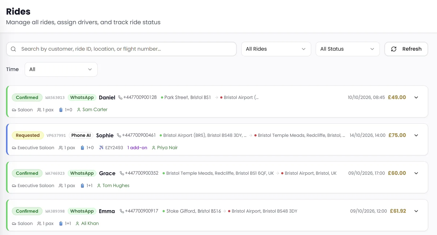
Task: Click the refresh arrows icon
Action: 394,49
